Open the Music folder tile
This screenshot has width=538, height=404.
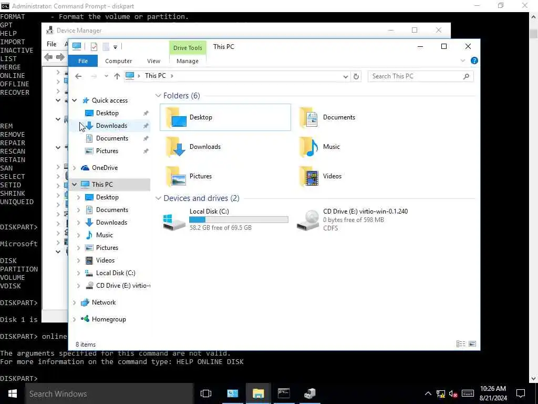[x=319, y=147]
